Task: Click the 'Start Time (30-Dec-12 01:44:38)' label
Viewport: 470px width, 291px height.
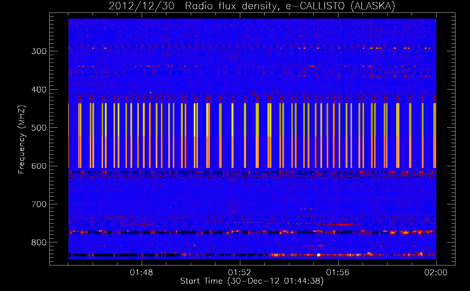Action: coord(252,281)
